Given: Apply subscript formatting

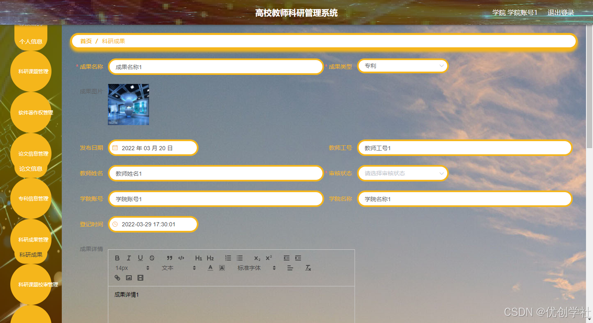Looking at the screenshot, I should click(x=257, y=258).
